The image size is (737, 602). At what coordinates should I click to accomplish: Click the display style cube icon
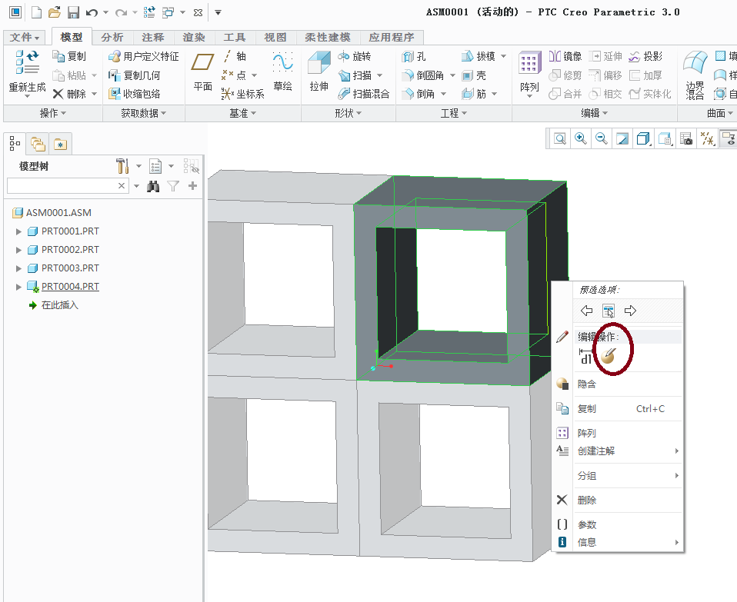[x=643, y=138]
